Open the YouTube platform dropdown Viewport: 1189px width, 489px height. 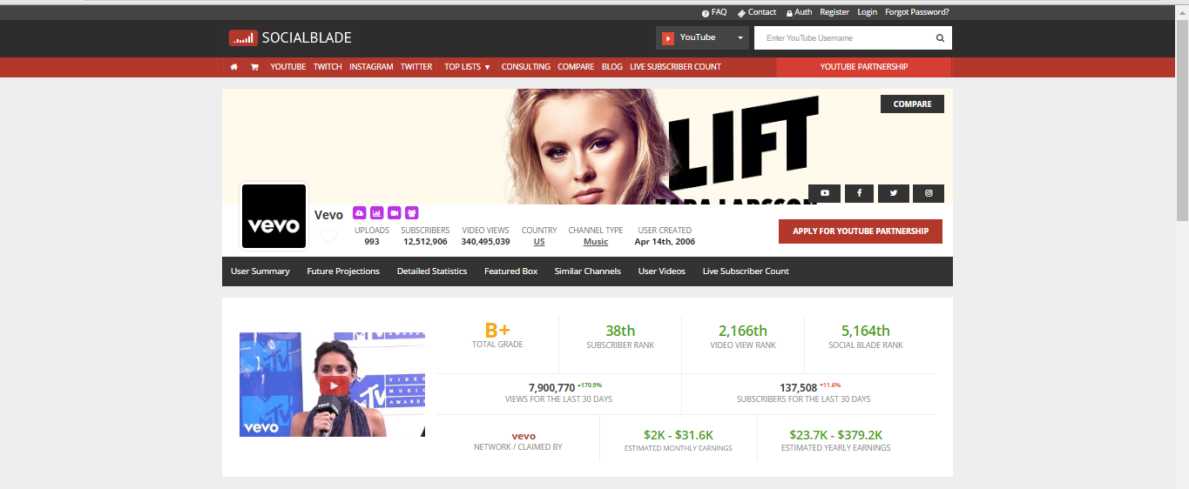(702, 38)
